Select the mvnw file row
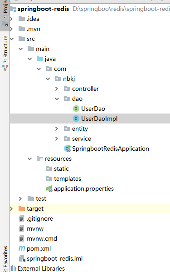Viewport: 170px width, 272px height. point(90,228)
